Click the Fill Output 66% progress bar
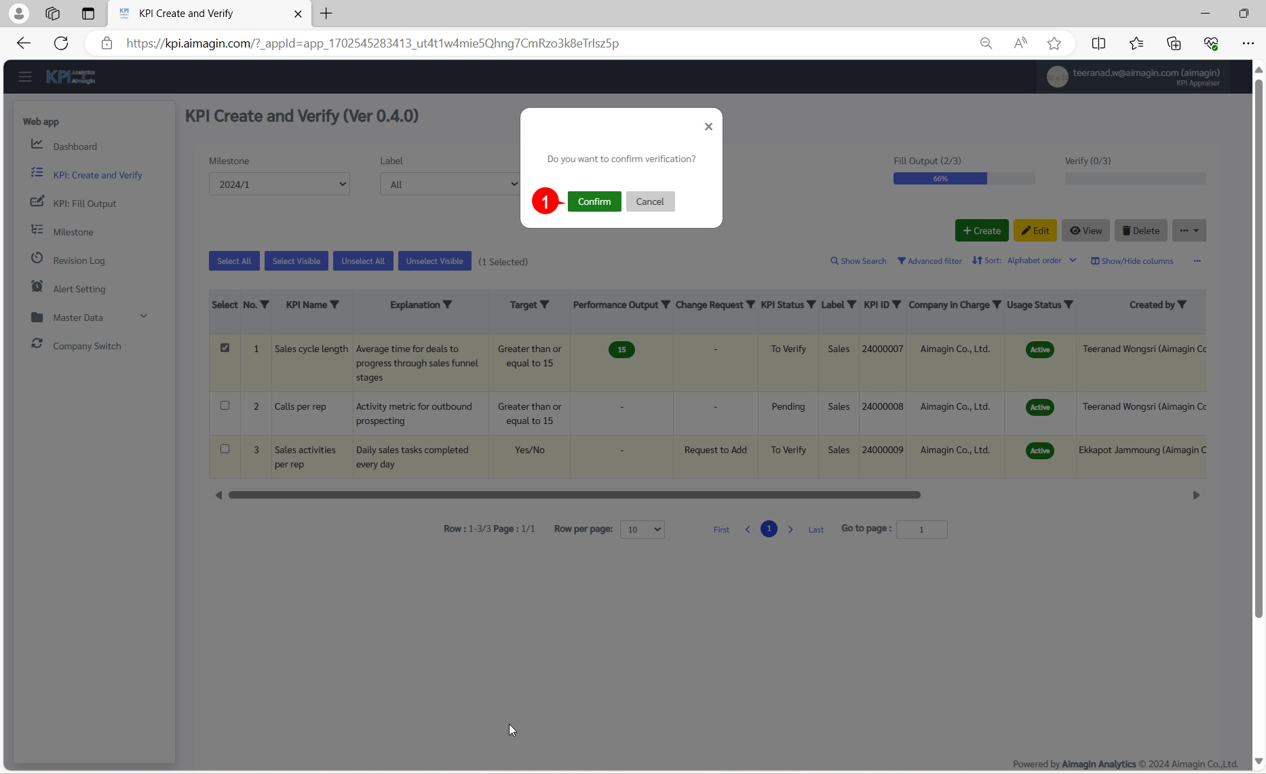Image resolution: width=1266 pixels, height=774 pixels. pos(940,178)
